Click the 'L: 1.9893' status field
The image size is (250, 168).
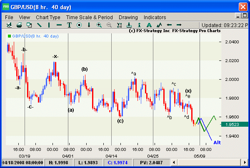click(88, 163)
